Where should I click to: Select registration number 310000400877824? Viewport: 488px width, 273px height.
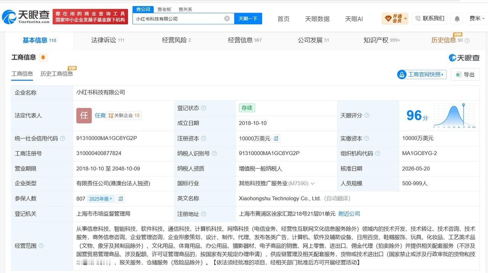[99, 153]
